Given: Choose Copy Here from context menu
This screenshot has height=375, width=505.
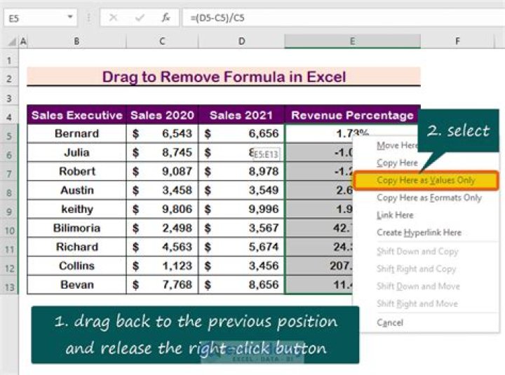Looking at the screenshot, I should [397, 163].
